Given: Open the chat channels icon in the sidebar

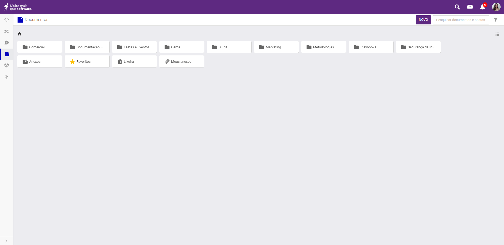Looking at the screenshot, I should pyautogui.click(x=7, y=43).
